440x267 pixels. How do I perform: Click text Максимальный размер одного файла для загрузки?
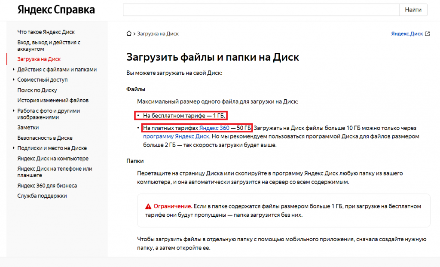(x=217, y=101)
